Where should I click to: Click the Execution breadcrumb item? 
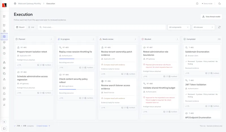coord(51,3)
